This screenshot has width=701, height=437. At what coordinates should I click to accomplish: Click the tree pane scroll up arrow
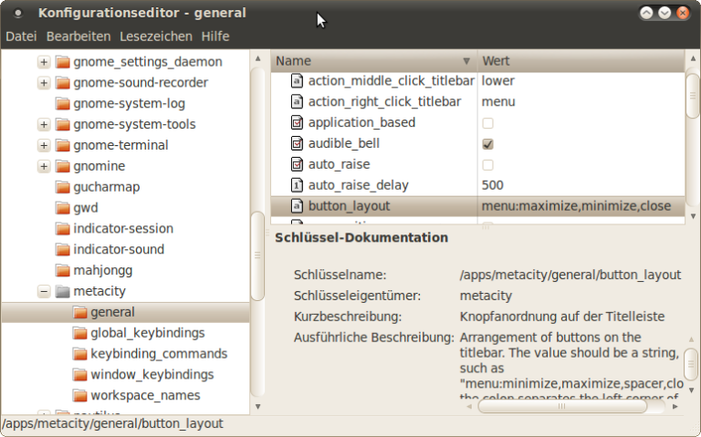[x=257, y=58]
